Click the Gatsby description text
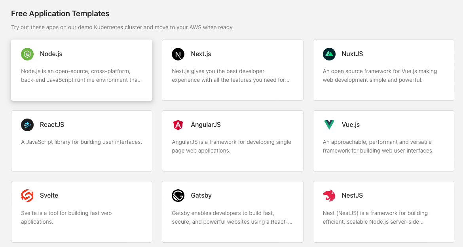Viewport: 463px width, 247px height. click(x=232, y=217)
